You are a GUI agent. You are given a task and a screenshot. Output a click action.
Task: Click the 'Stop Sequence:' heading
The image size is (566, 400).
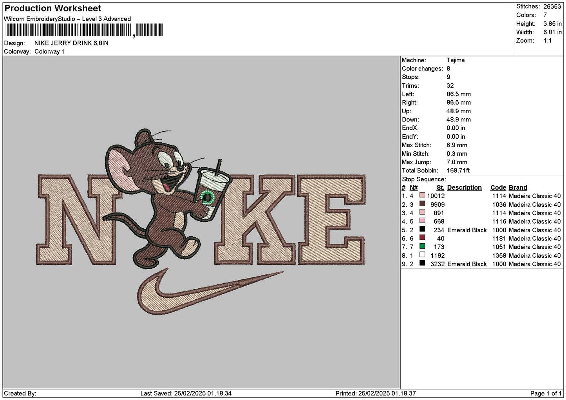(x=424, y=179)
